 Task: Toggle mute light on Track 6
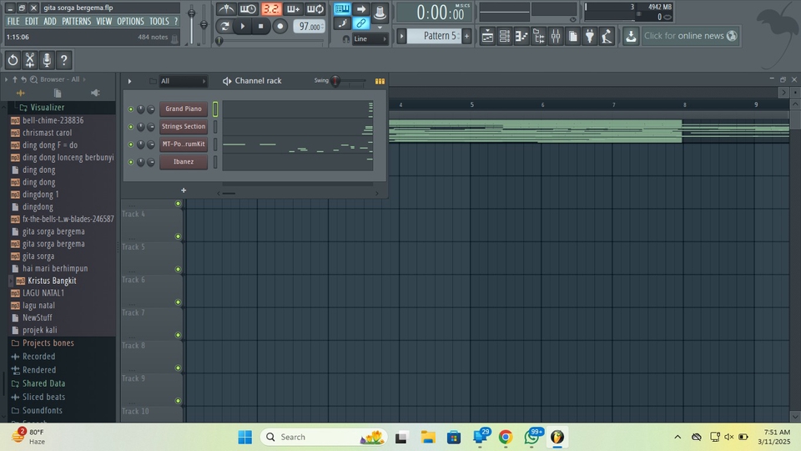178,302
